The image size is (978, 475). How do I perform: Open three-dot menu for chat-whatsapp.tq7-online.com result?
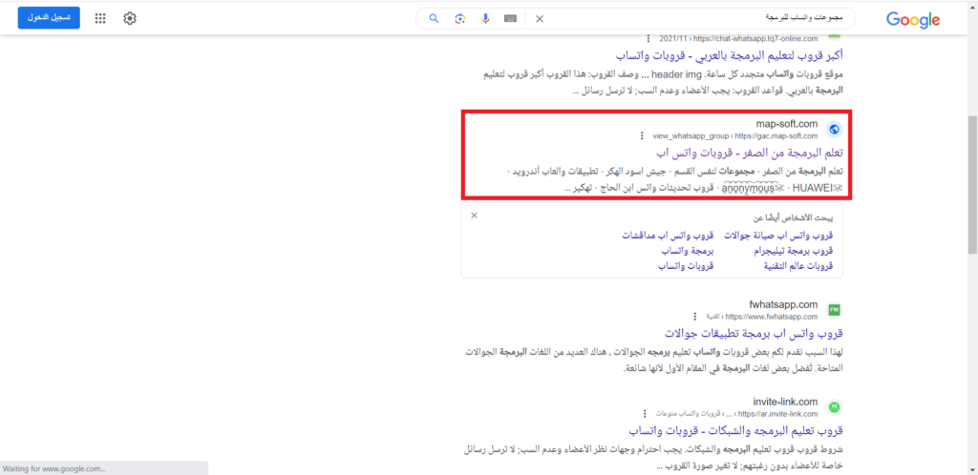(648, 38)
